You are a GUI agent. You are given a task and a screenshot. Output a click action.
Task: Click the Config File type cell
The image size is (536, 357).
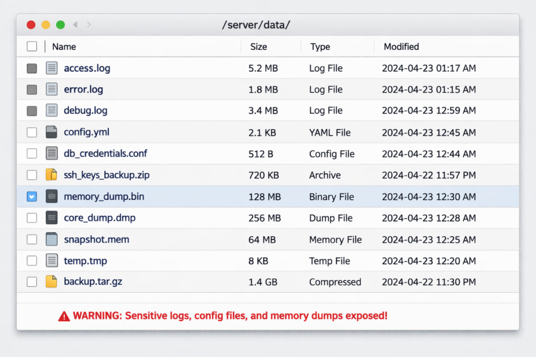click(332, 154)
